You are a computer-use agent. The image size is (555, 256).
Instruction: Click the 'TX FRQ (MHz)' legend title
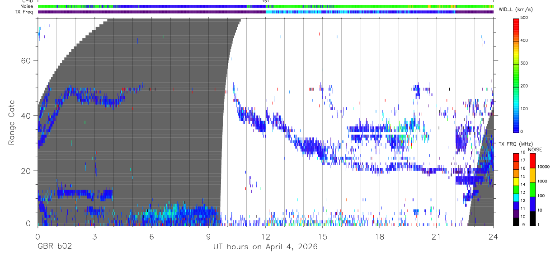(x=516, y=144)
